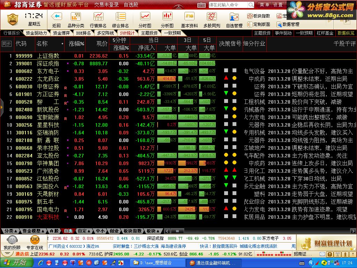Click the 返回 back arrow icon
Image resolution: width=357 pixels, height=268 pixels.
56,16
